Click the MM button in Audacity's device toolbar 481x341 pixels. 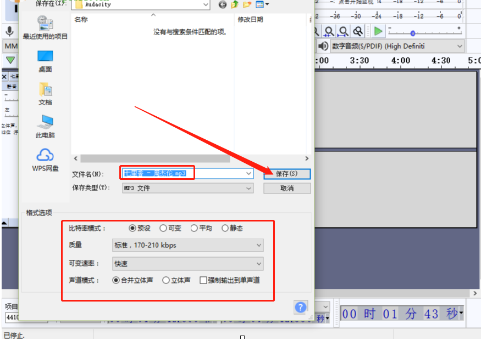point(11,46)
